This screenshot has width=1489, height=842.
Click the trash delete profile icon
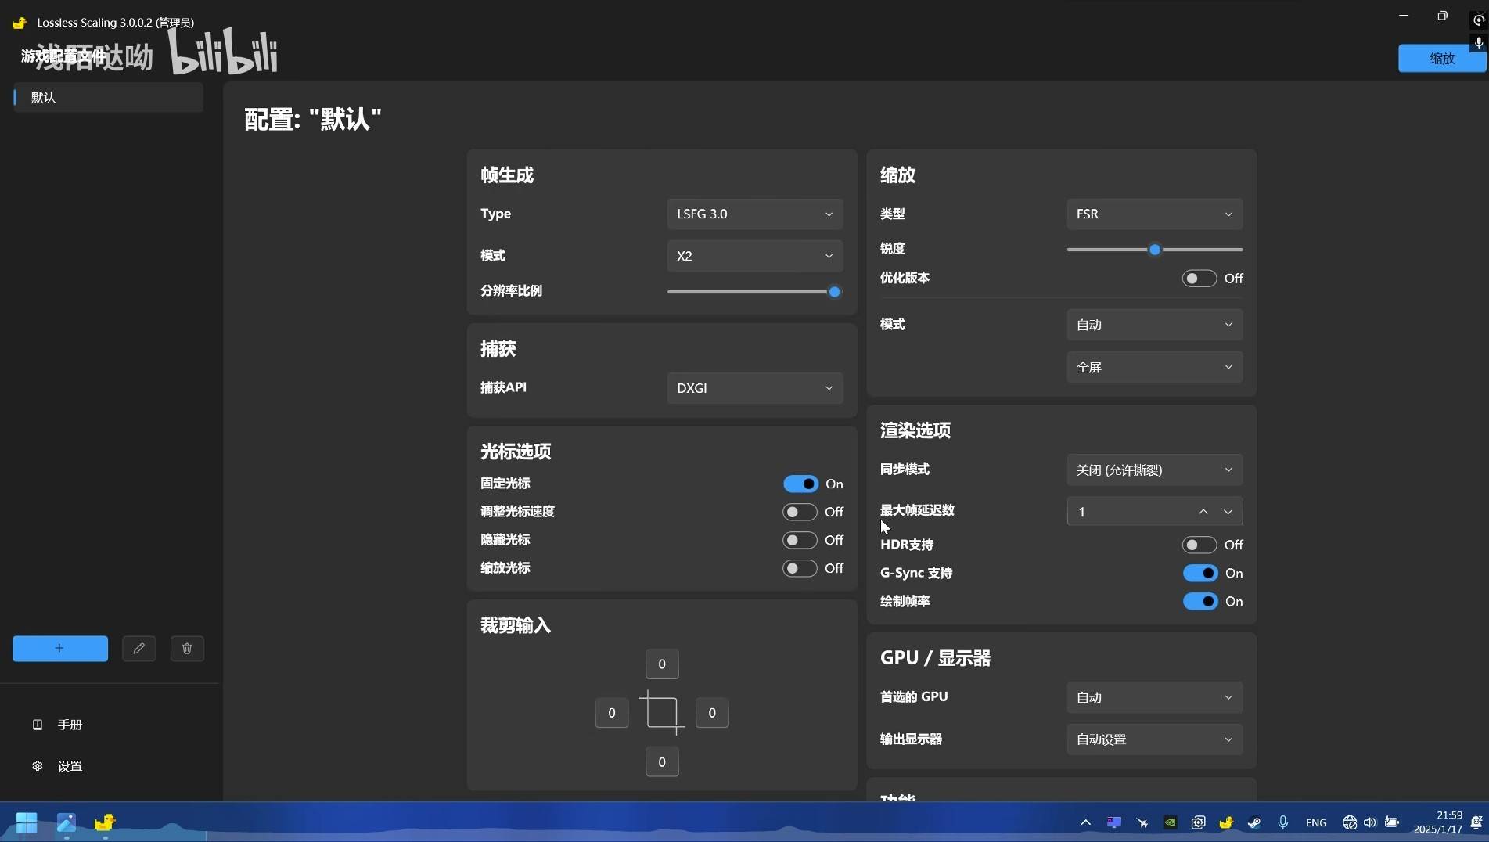coord(187,649)
